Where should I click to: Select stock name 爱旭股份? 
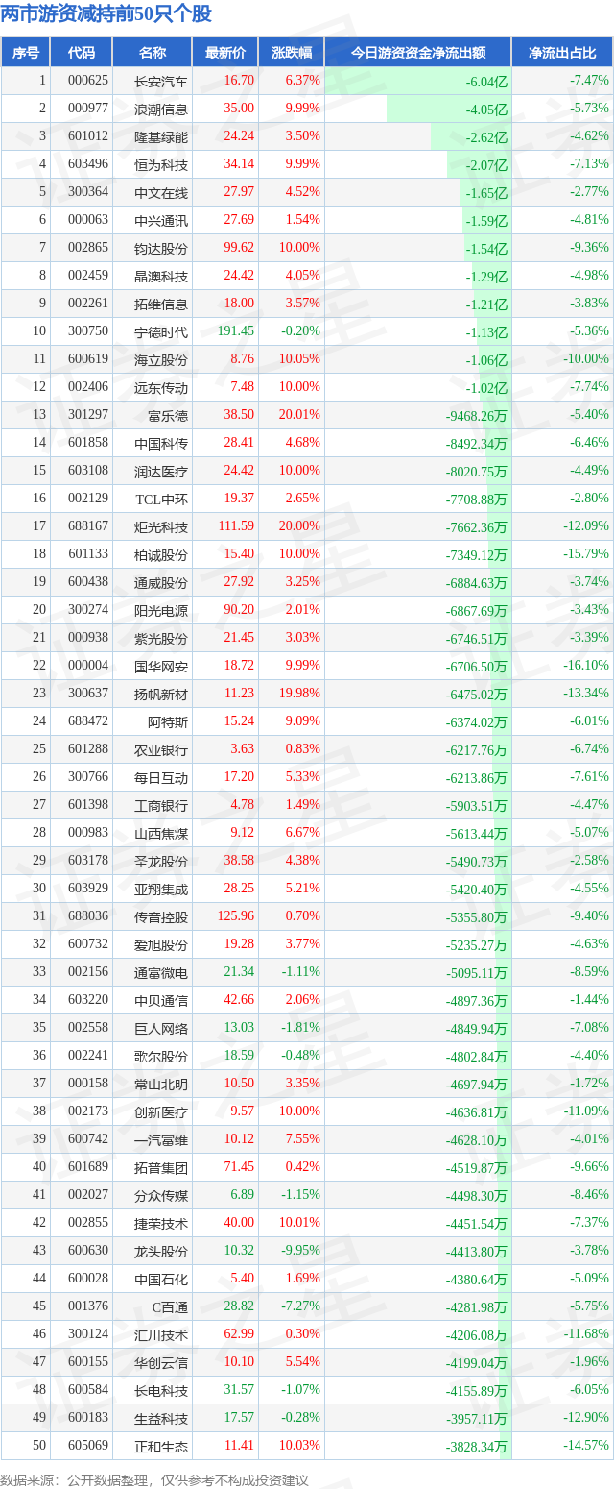point(161,945)
